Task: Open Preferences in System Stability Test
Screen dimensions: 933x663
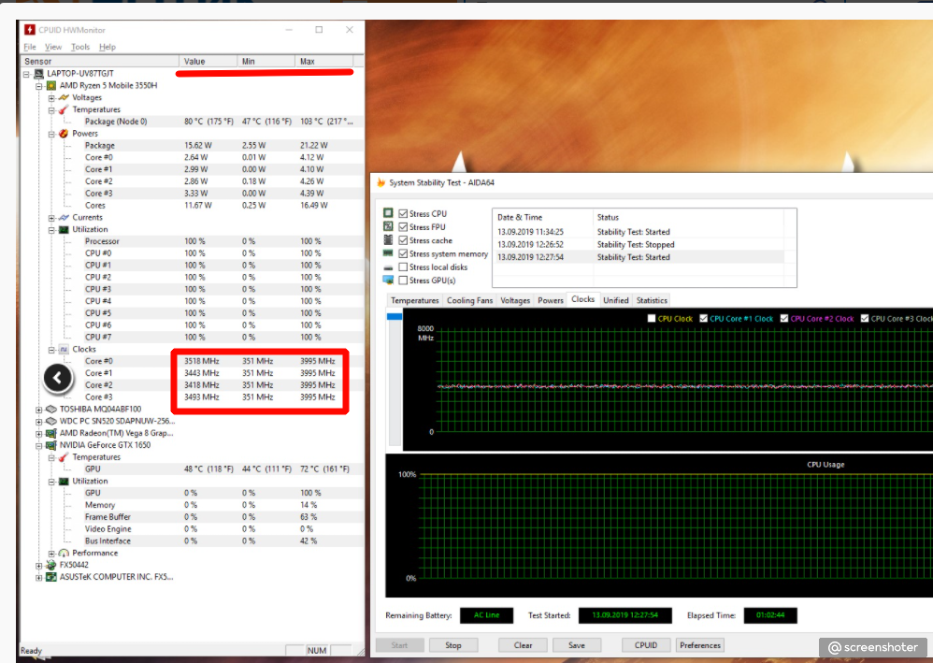Action: [x=700, y=645]
